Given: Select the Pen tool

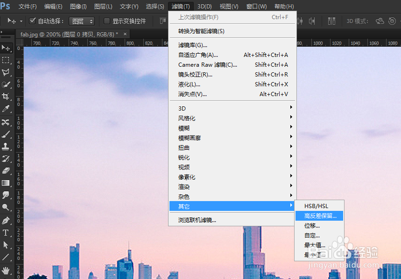Looking at the screenshot, I should point(6,221).
